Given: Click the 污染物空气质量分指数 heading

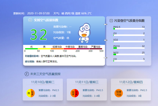Looking at the screenshot, I should pyautogui.click(x=129, y=21).
